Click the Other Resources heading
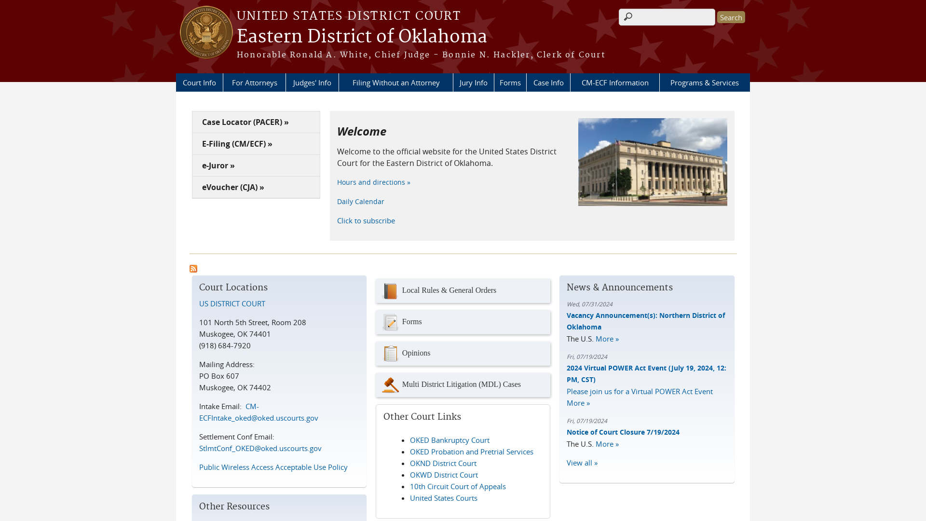926x521 pixels. tap(234, 506)
